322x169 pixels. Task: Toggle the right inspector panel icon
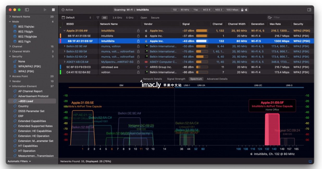click(x=309, y=10)
